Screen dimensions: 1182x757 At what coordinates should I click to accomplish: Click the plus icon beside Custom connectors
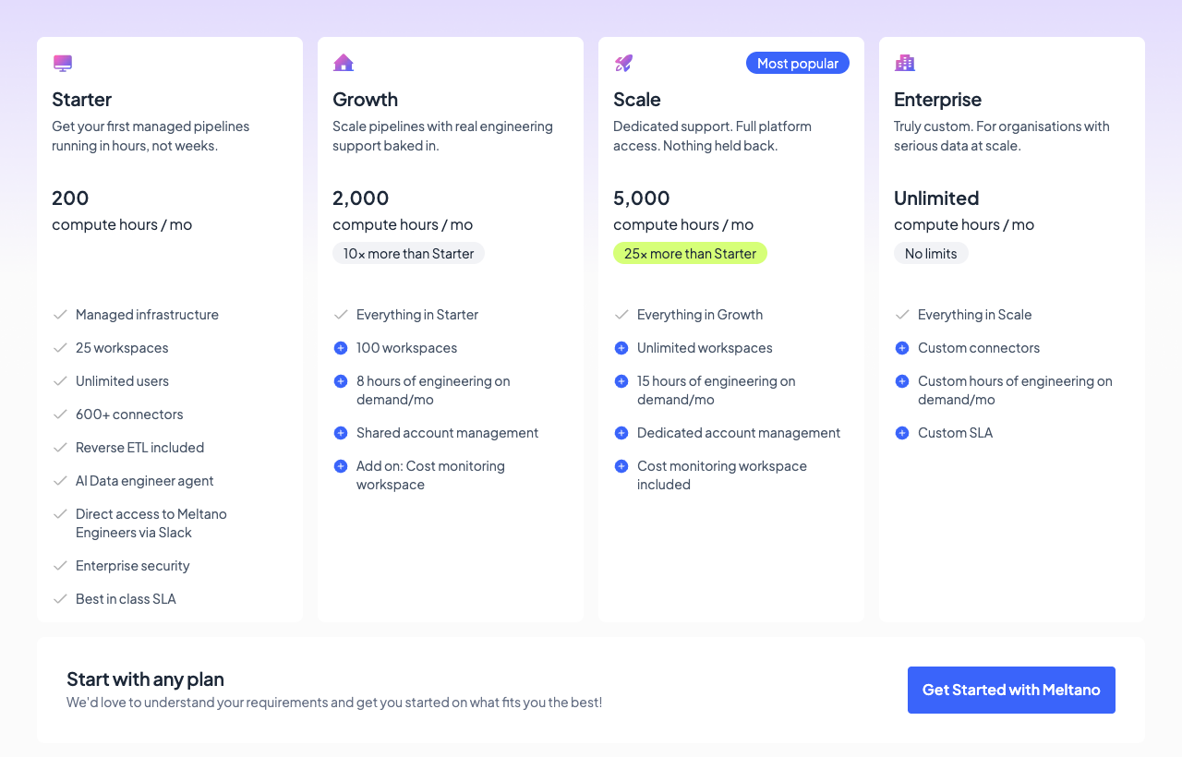(902, 348)
